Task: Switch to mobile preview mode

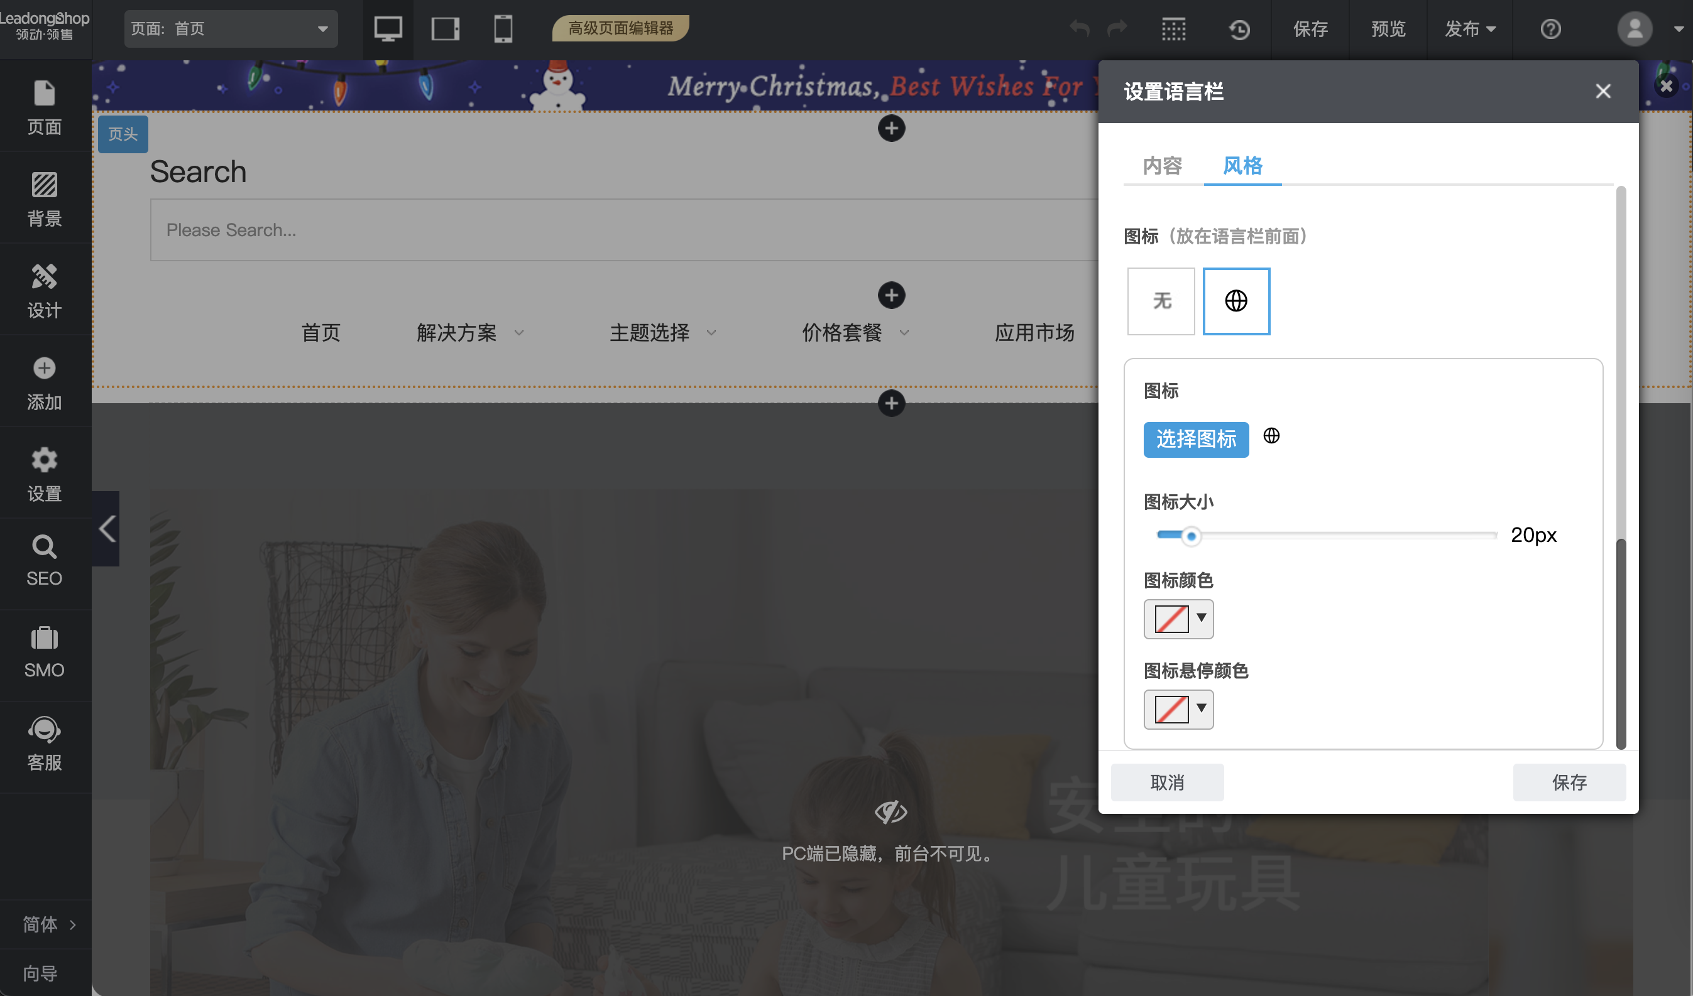Action: coord(503,29)
